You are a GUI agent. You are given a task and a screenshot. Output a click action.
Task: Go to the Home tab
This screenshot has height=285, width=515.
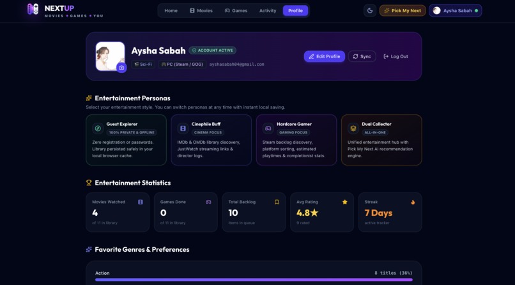(x=171, y=10)
